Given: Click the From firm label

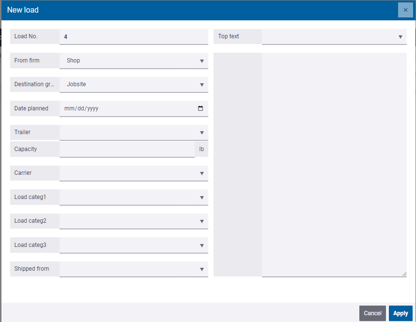Looking at the screenshot, I should coord(27,61).
